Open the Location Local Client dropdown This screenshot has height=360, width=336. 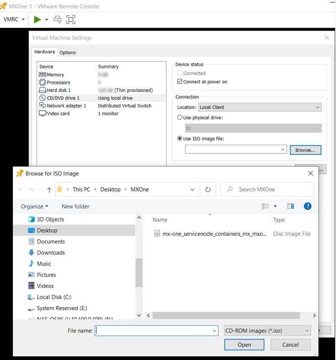point(260,107)
